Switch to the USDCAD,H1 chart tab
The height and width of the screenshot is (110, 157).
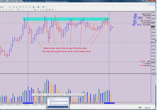[x=10, y=105]
